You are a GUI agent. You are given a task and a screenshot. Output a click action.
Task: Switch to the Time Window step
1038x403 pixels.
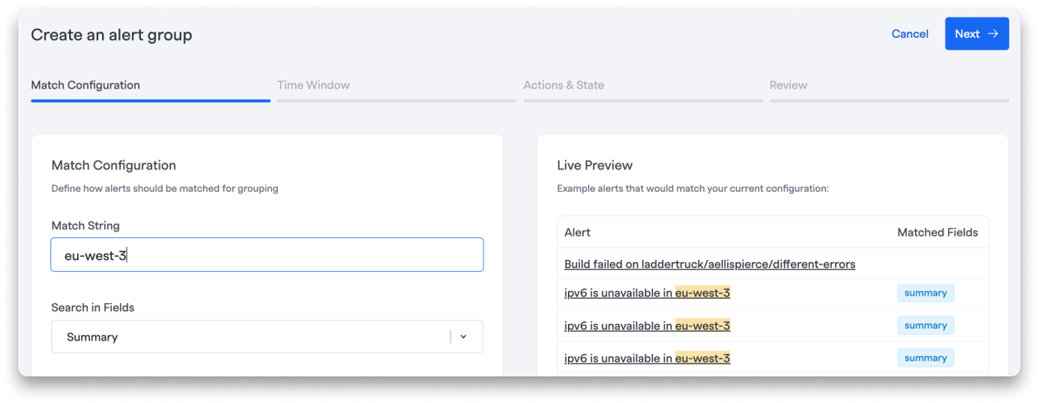click(314, 85)
